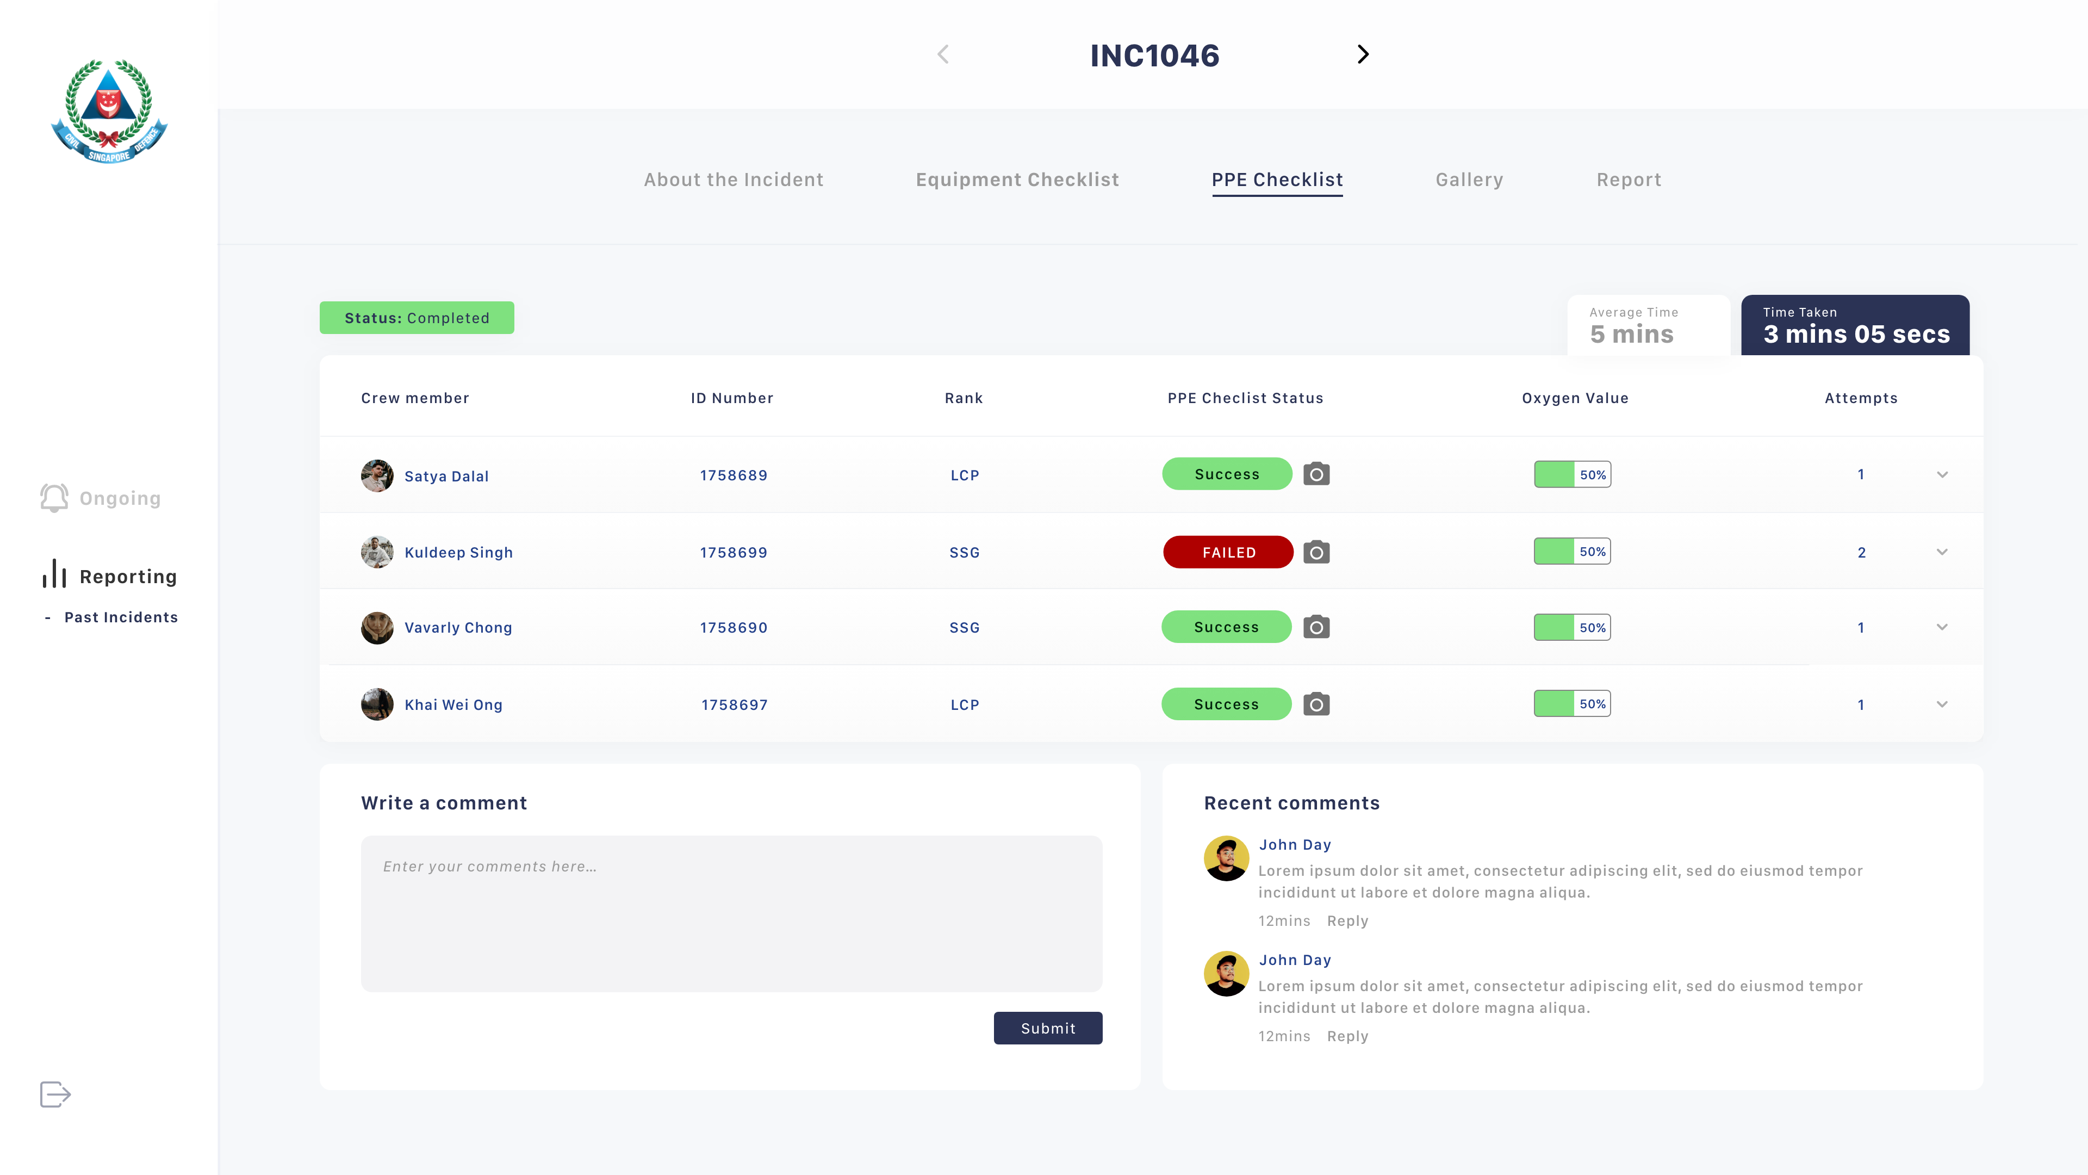Click the Rank column header
Screen dimensions: 2088x1175
[x=964, y=398]
